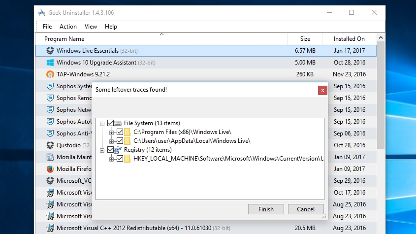Click the Program Files (x86) Windows Live folder icon
The width and height of the screenshot is (416, 234).
pyautogui.click(x=128, y=132)
